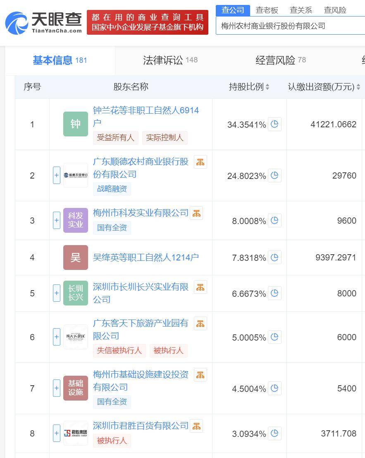
Task: Expand row 8 深圳市君胜百货 shareholder details
Action: click(57, 433)
